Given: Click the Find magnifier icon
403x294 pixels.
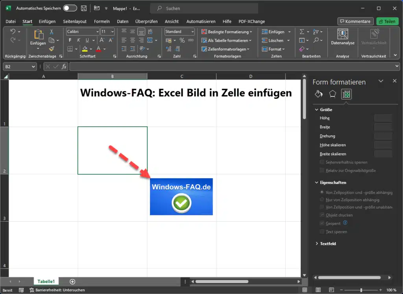Looking at the screenshot, I should [316, 40].
